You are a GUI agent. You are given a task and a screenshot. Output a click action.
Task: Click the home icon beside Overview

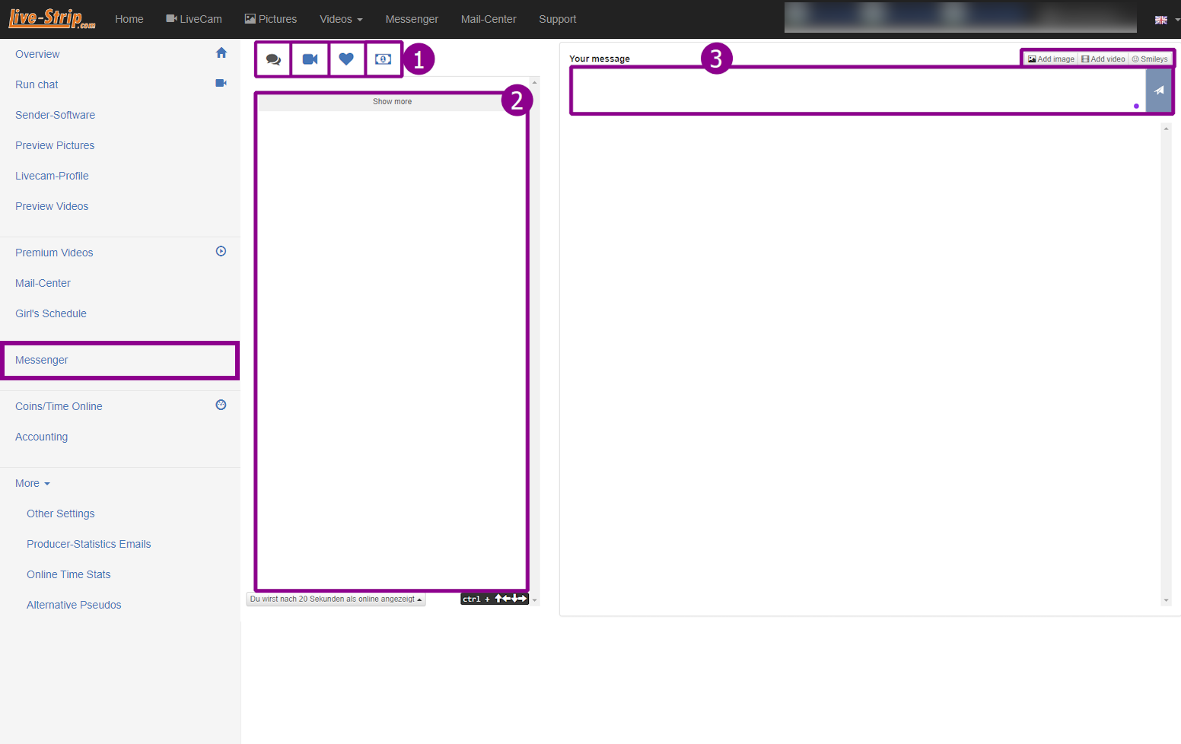tap(221, 53)
